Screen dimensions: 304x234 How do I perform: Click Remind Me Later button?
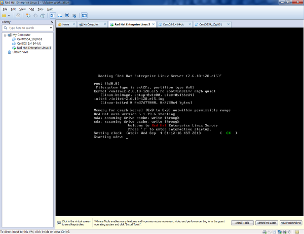click(x=267, y=223)
